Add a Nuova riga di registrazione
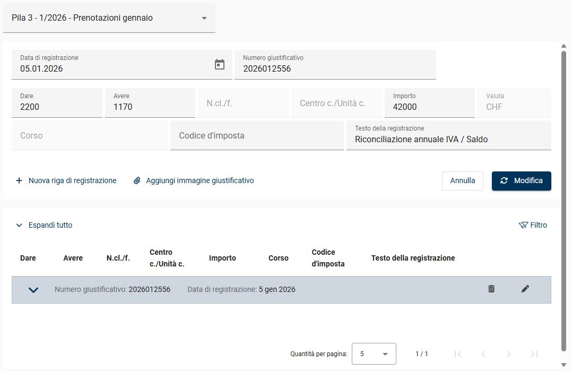Viewport: 572px width, 371px height. coord(66,180)
